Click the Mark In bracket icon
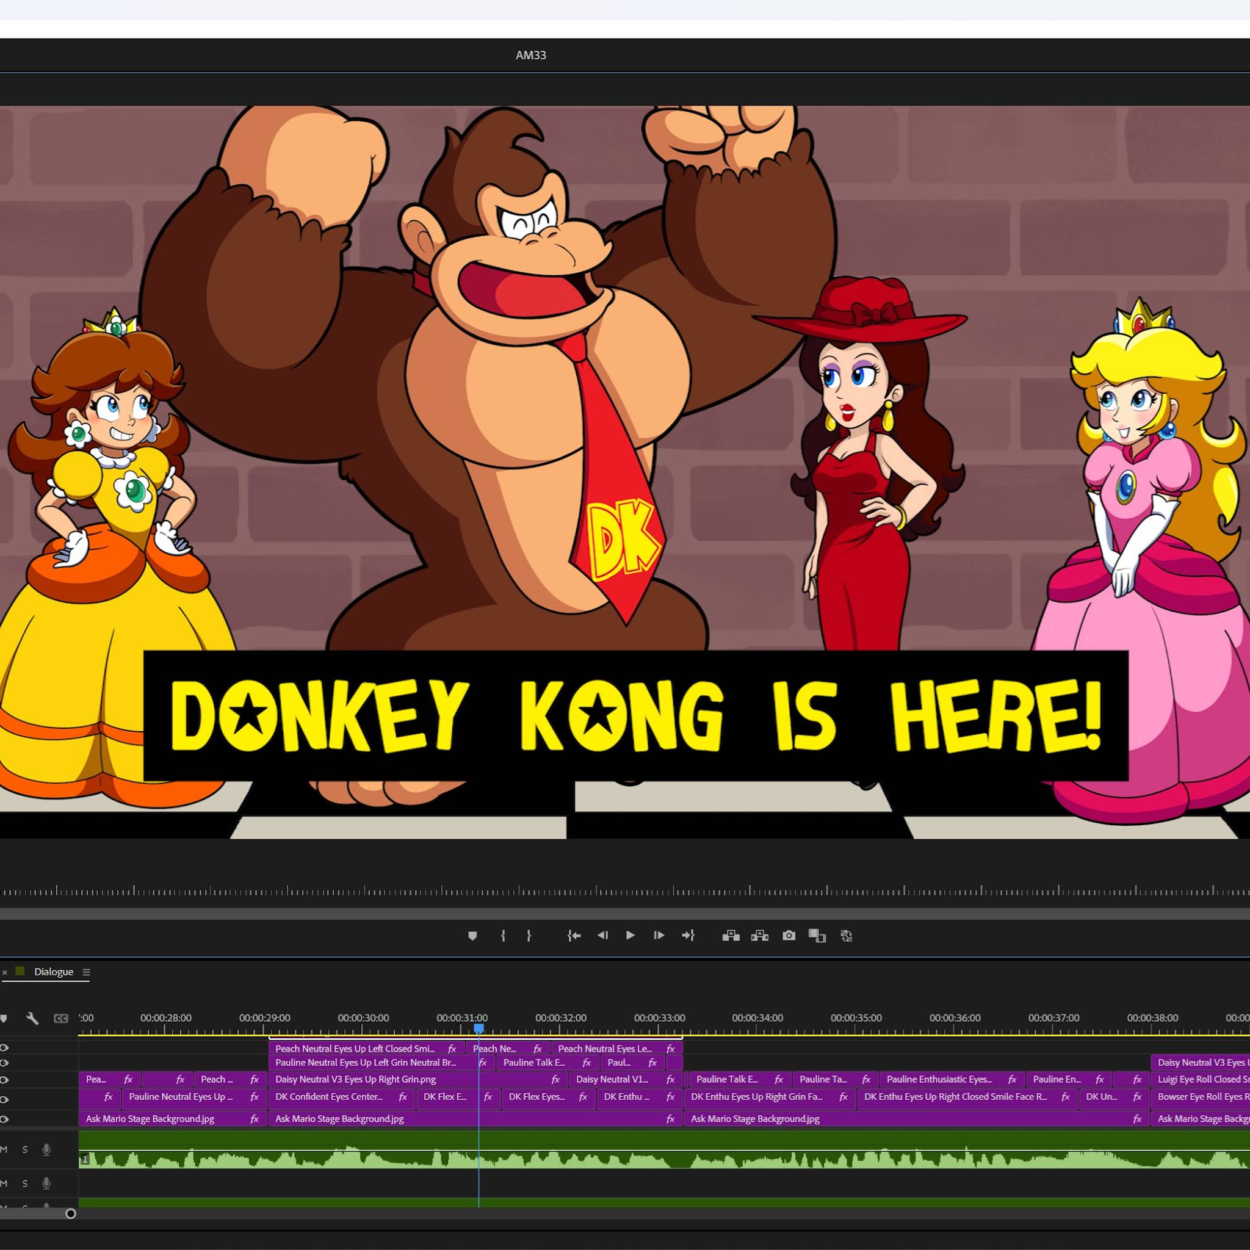This screenshot has width=1250, height=1250. (503, 936)
